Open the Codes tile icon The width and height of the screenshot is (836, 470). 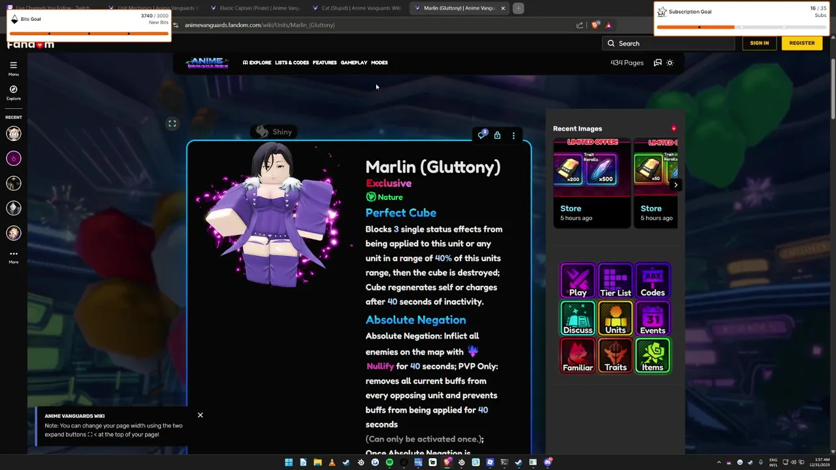pyautogui.click(x=652, y=281)
